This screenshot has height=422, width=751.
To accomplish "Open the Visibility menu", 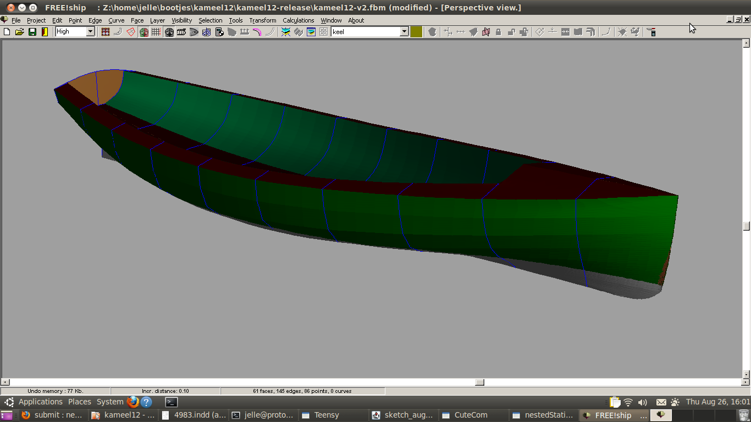I will (x=181, y=20).
